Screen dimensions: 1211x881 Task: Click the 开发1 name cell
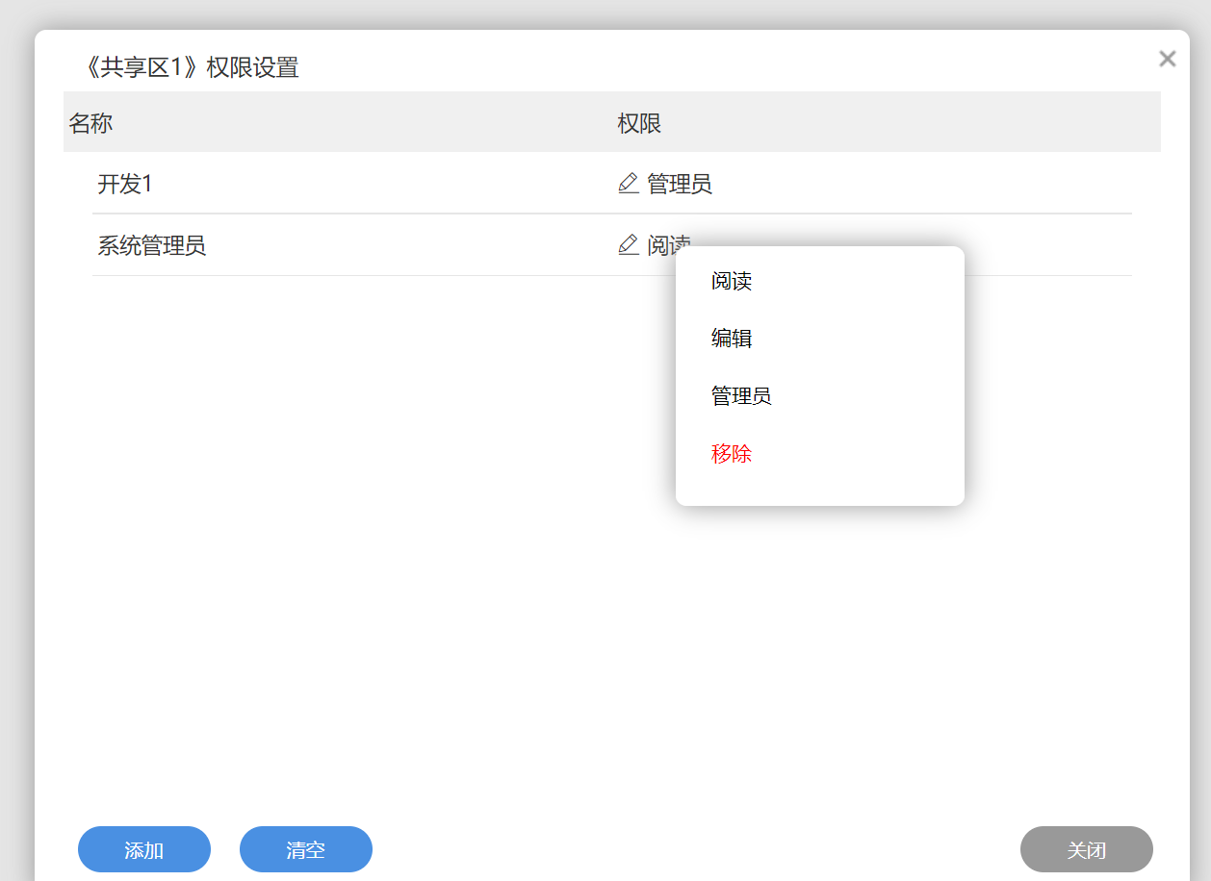coord(125,184)
